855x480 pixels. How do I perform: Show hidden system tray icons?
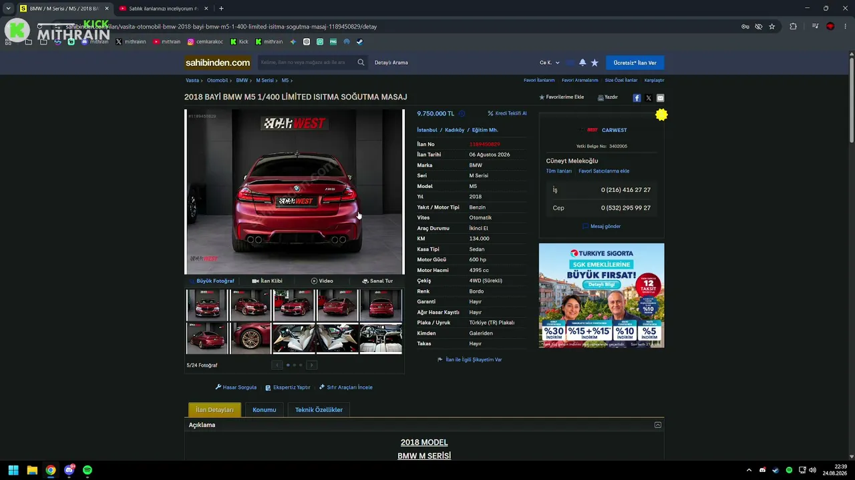pyautogui.click(x=749, y=470)
